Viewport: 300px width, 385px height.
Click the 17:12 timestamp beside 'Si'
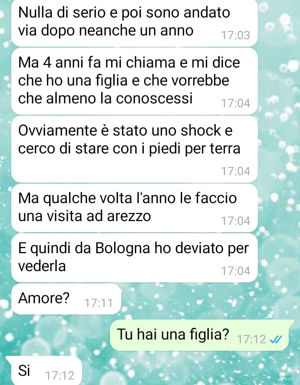tap(60, 376)
